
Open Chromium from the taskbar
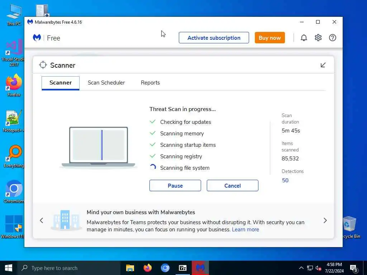point(165,268)
